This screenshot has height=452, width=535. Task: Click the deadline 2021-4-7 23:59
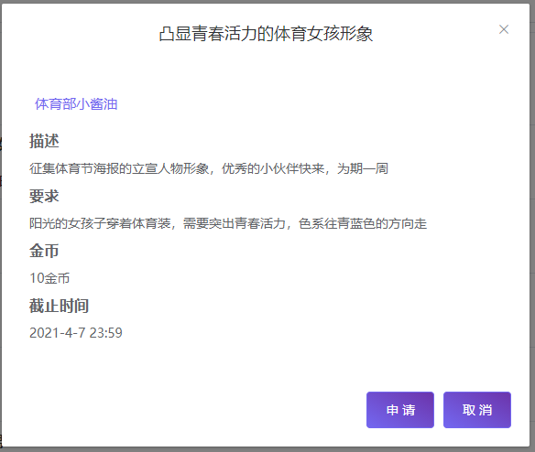pyautogui.click(x=76, y=333)
